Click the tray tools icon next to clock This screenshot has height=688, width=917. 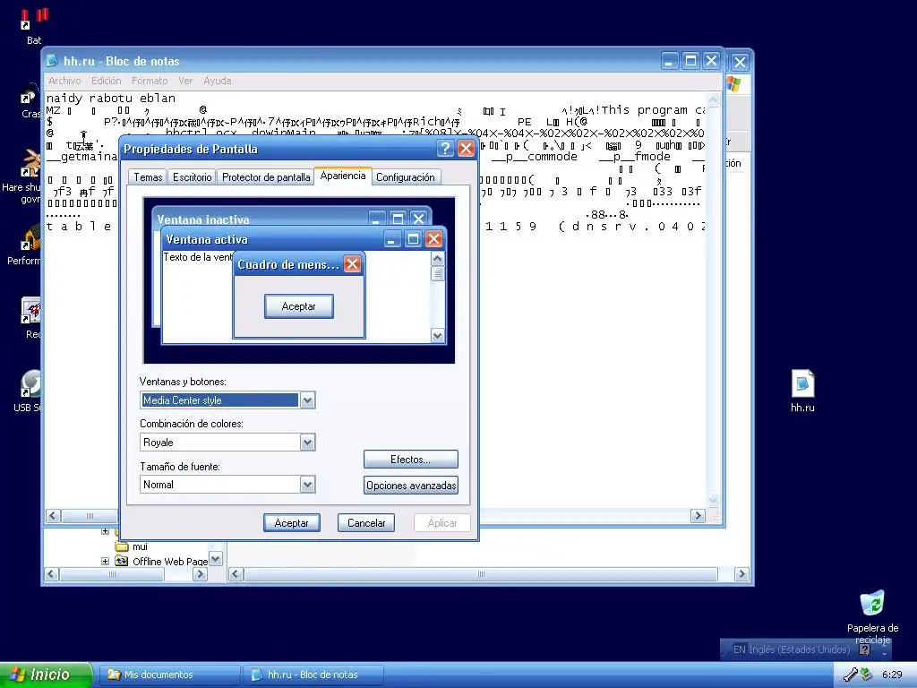click(851, 675)
